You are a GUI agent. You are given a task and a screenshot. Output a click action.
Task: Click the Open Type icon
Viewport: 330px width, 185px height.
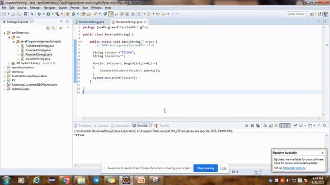[x=84, y=14]
